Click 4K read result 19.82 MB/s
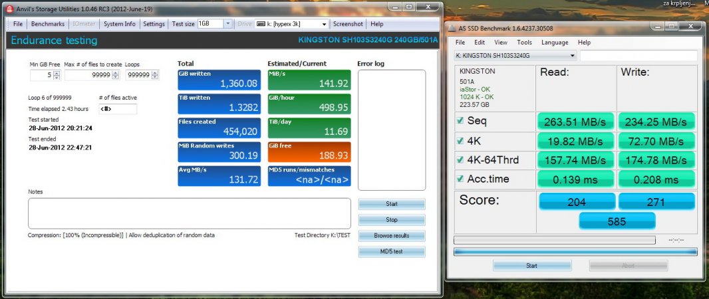The width and height of the screenshot is (709, 299). point(575,141)
